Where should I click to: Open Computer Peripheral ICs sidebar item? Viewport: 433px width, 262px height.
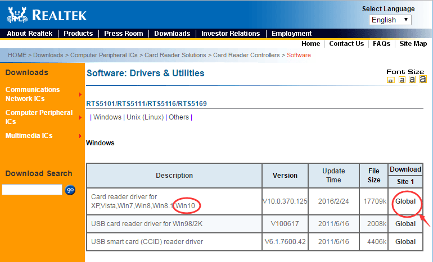click(x=39, y=117)
